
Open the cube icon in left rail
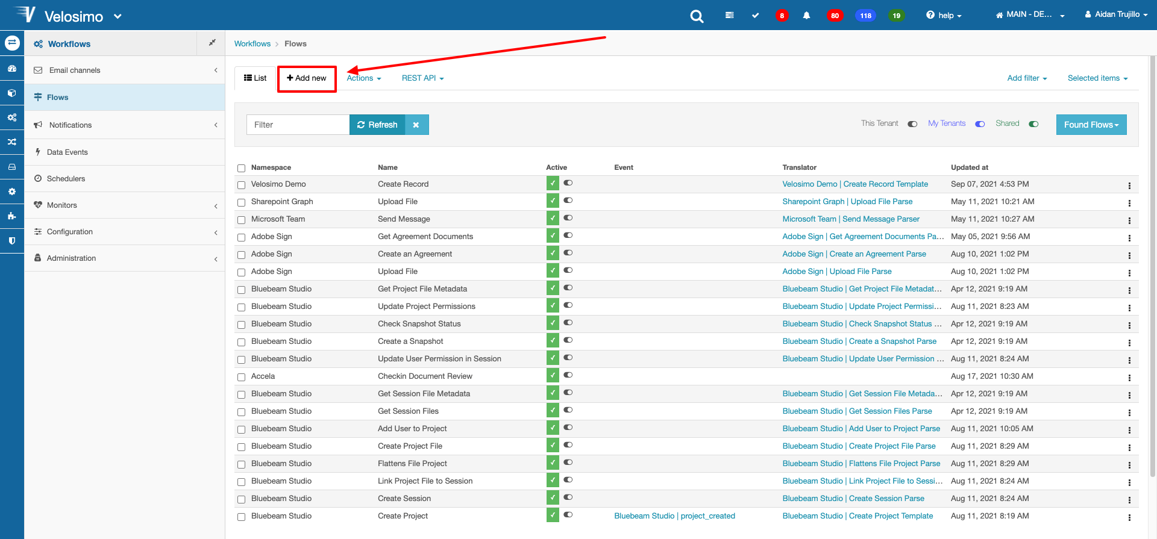(12, 93)
